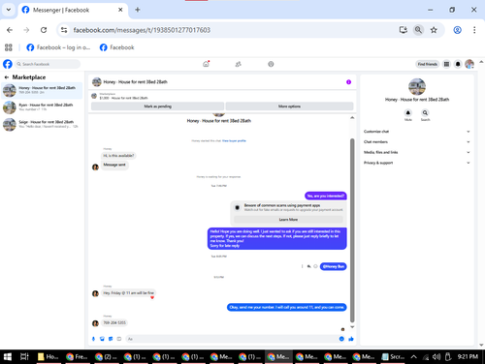Click More options button
The image size is (485, 364).
coord(289,106)
